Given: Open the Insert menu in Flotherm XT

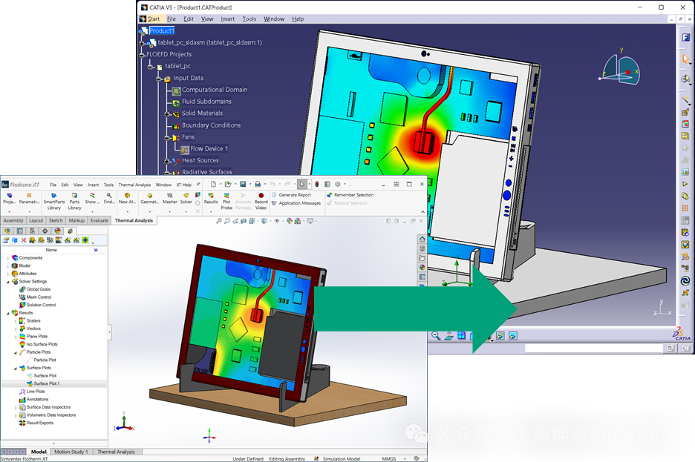Looking at the screenshot, I should 93,185.
